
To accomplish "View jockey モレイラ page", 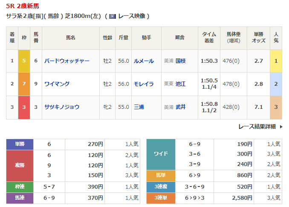I will click(x=143, y=84).
